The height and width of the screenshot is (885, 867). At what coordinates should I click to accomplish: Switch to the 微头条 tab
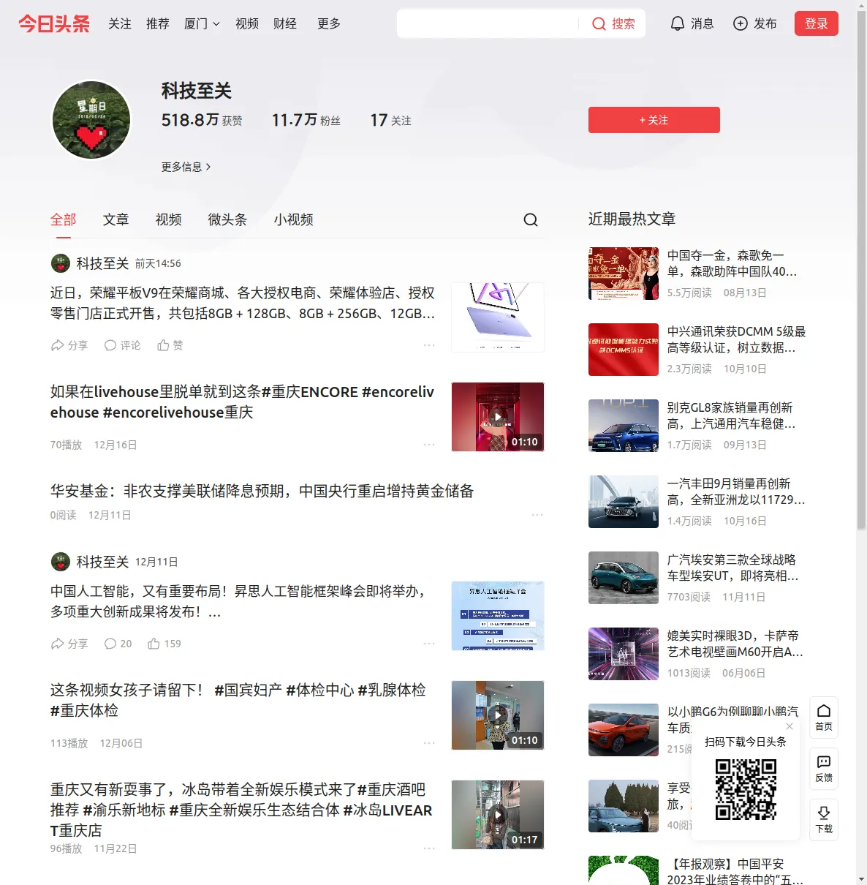(228, 219)
